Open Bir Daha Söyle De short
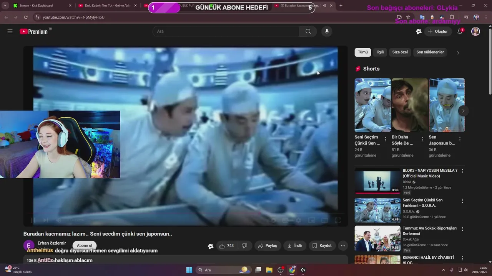This screenshot has width=492, height=276. pyautogui.click(x=409, y=105)
